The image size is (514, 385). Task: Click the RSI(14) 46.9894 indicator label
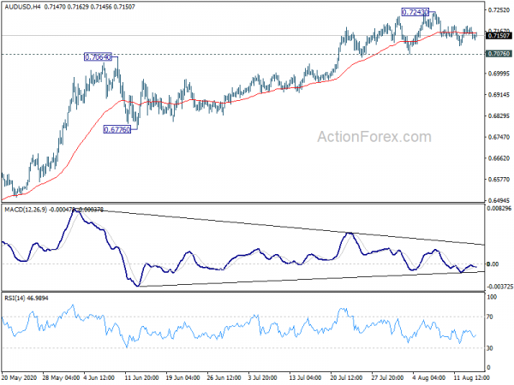[x=27, y=299]
